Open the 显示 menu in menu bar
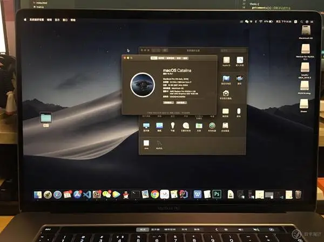Viewport: 324px width, 242px height. pos(57,20)
